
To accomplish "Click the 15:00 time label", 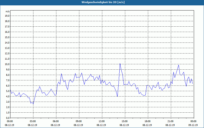I will click(x=125, y=121).
